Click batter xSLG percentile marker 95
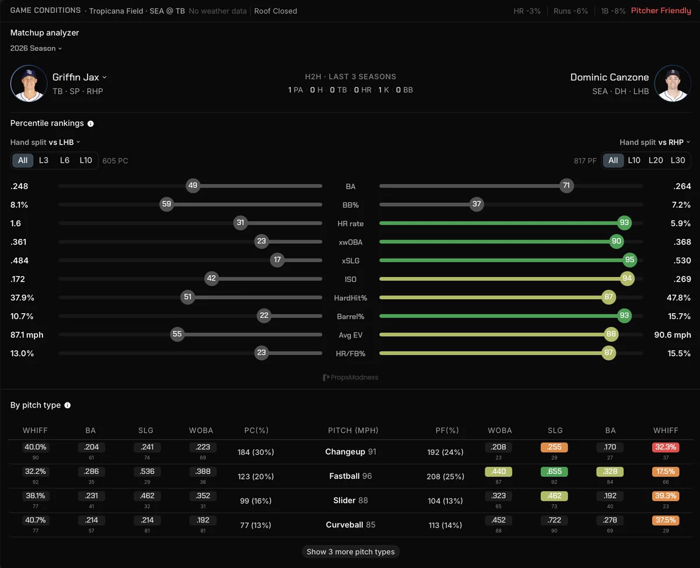Viewport: 700px width, 568px height. 629,261
